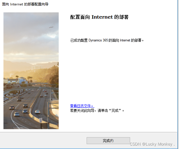179x149 pixels.
Task: Click the success message about Dynamics 365
Action: pos(107,40)
